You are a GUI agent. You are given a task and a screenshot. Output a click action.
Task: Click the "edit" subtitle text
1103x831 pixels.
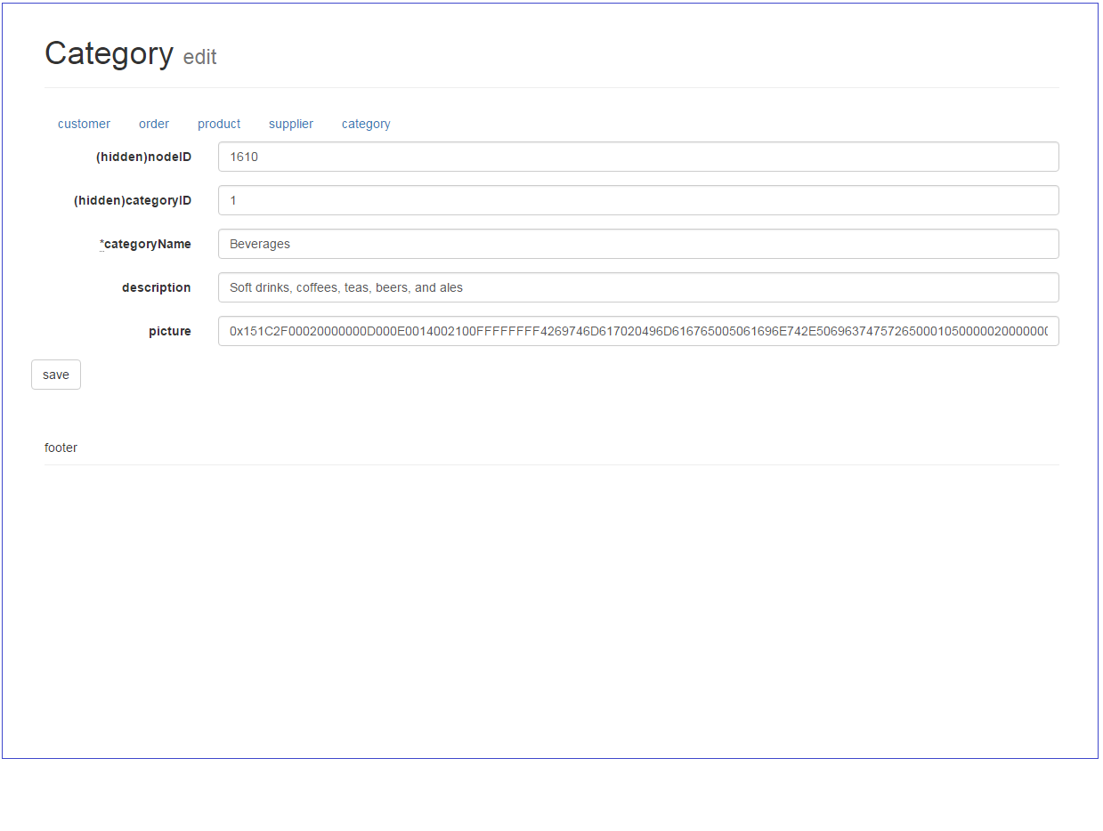coord(199,57)
